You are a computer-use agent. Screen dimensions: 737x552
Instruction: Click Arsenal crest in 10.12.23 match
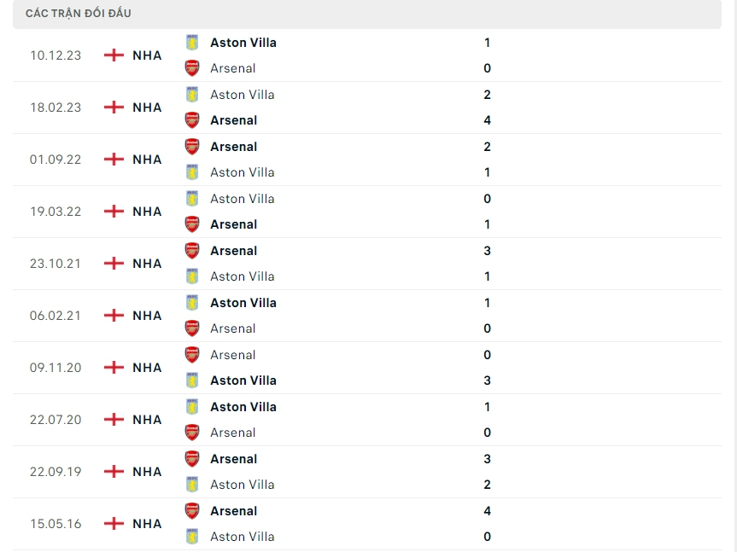pyautogui.click(x=192, y=68)
